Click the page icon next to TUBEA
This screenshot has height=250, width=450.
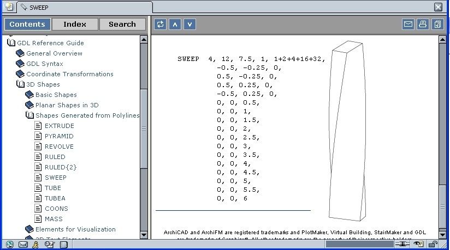pyautogui.click(x=38, y=198)
